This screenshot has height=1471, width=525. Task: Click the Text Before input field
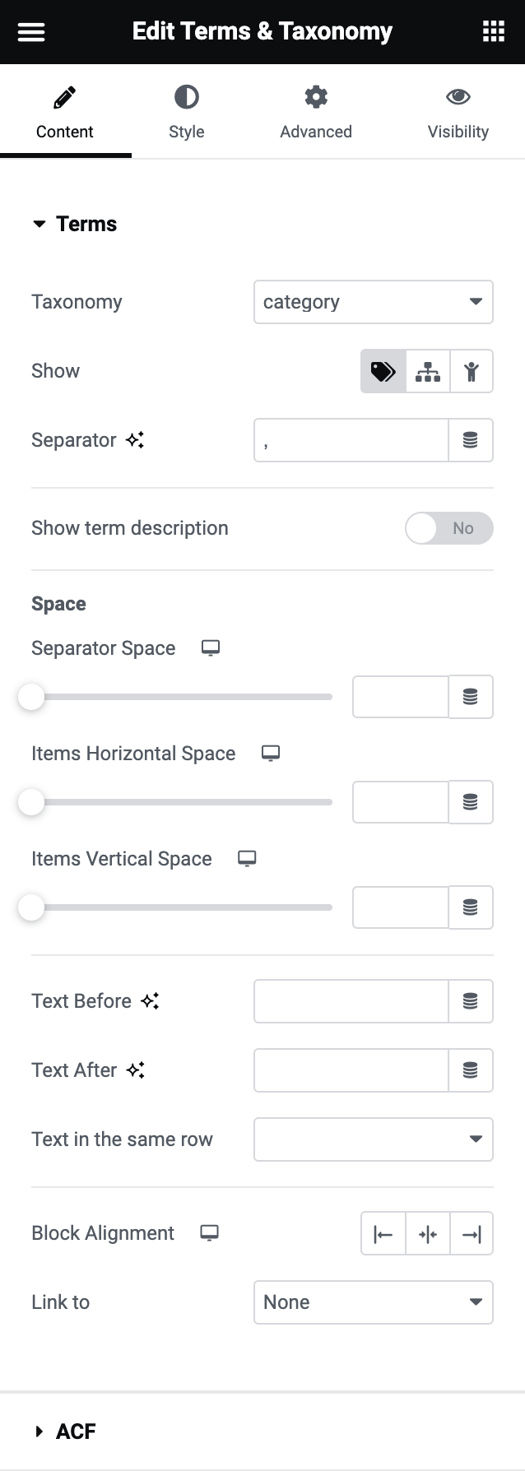coord(351,1001)
